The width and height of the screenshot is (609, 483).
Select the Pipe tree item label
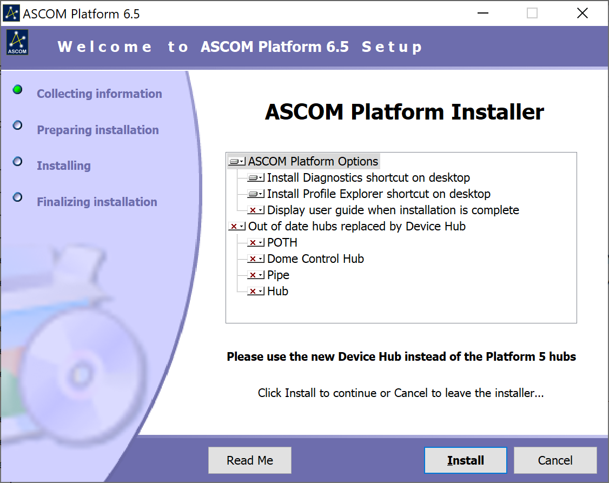(x=278, y=275)
